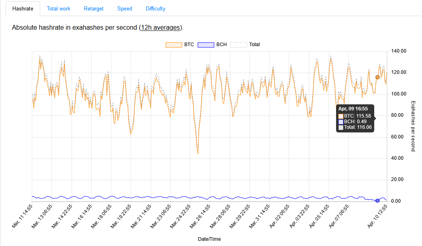This screenshot has height=246, width=422.
Task: Toggle BCH series via blue legend box
Action: pos(206,45)
